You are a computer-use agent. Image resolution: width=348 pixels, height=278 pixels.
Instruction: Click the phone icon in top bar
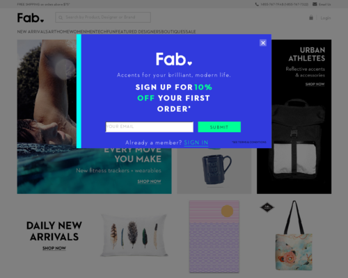(257, 4)
